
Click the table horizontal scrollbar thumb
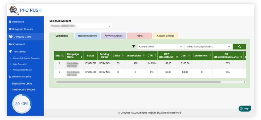click(x=139, y=82)
